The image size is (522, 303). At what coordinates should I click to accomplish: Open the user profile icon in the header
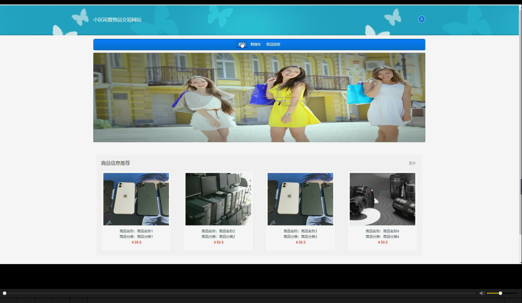(421, 19)
